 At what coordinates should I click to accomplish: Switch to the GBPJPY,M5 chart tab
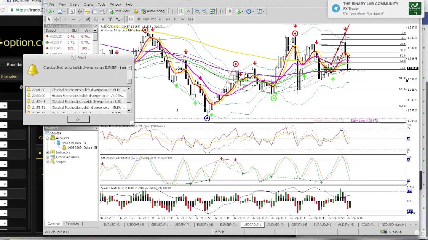(x=299, y=225)
